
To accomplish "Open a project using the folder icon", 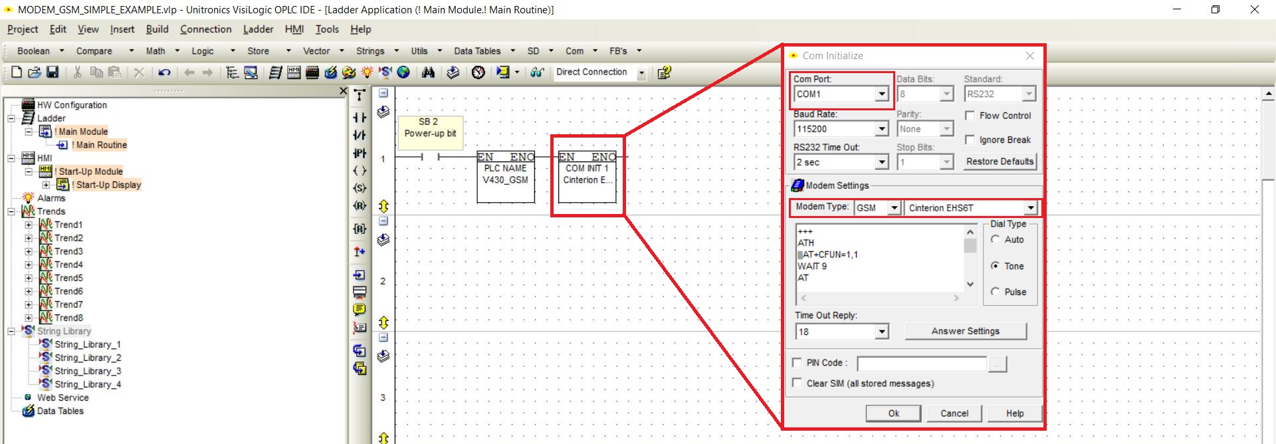I will coord(35,72).
